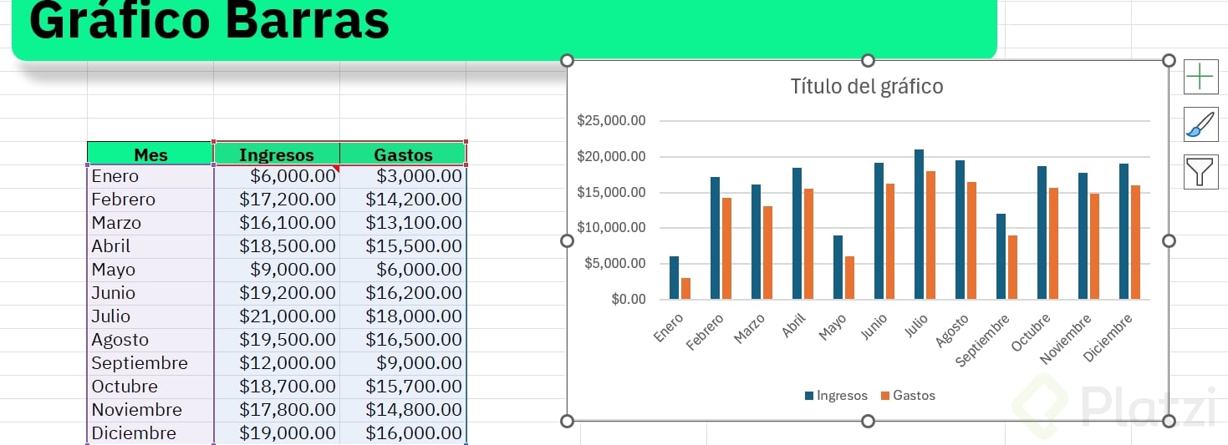Click the $19,500.00 cell
This screenshot has width=1228, height=445.
coord(277,340)
